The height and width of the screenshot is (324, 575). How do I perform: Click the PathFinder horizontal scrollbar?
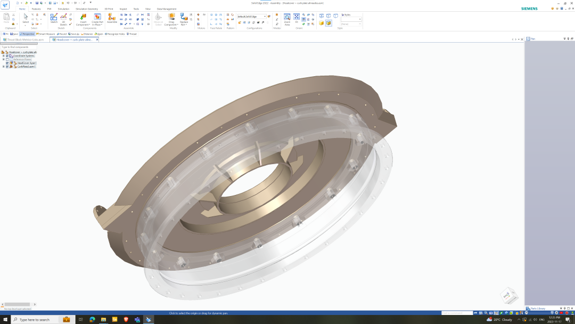click(18, 304)
